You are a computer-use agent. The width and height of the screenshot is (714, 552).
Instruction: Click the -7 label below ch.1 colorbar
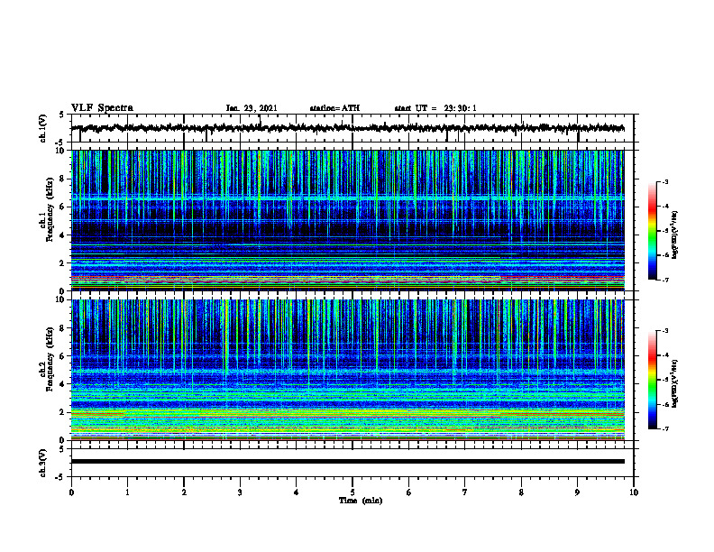tap(665, 280)
